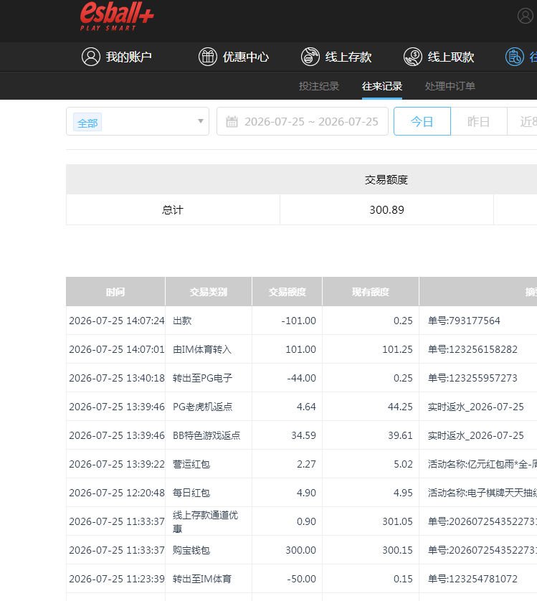The image size is (537, 601).
Task: Click the calendar icon in date field
Action: point(232,121)
